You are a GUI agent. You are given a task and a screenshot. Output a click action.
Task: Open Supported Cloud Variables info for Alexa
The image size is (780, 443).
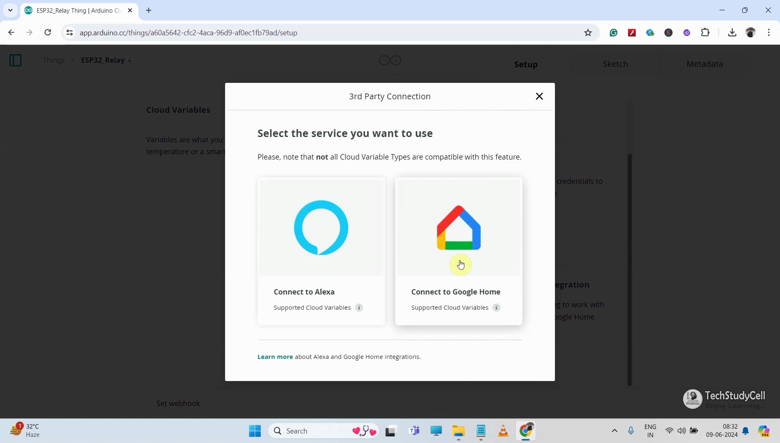[359, 307]
